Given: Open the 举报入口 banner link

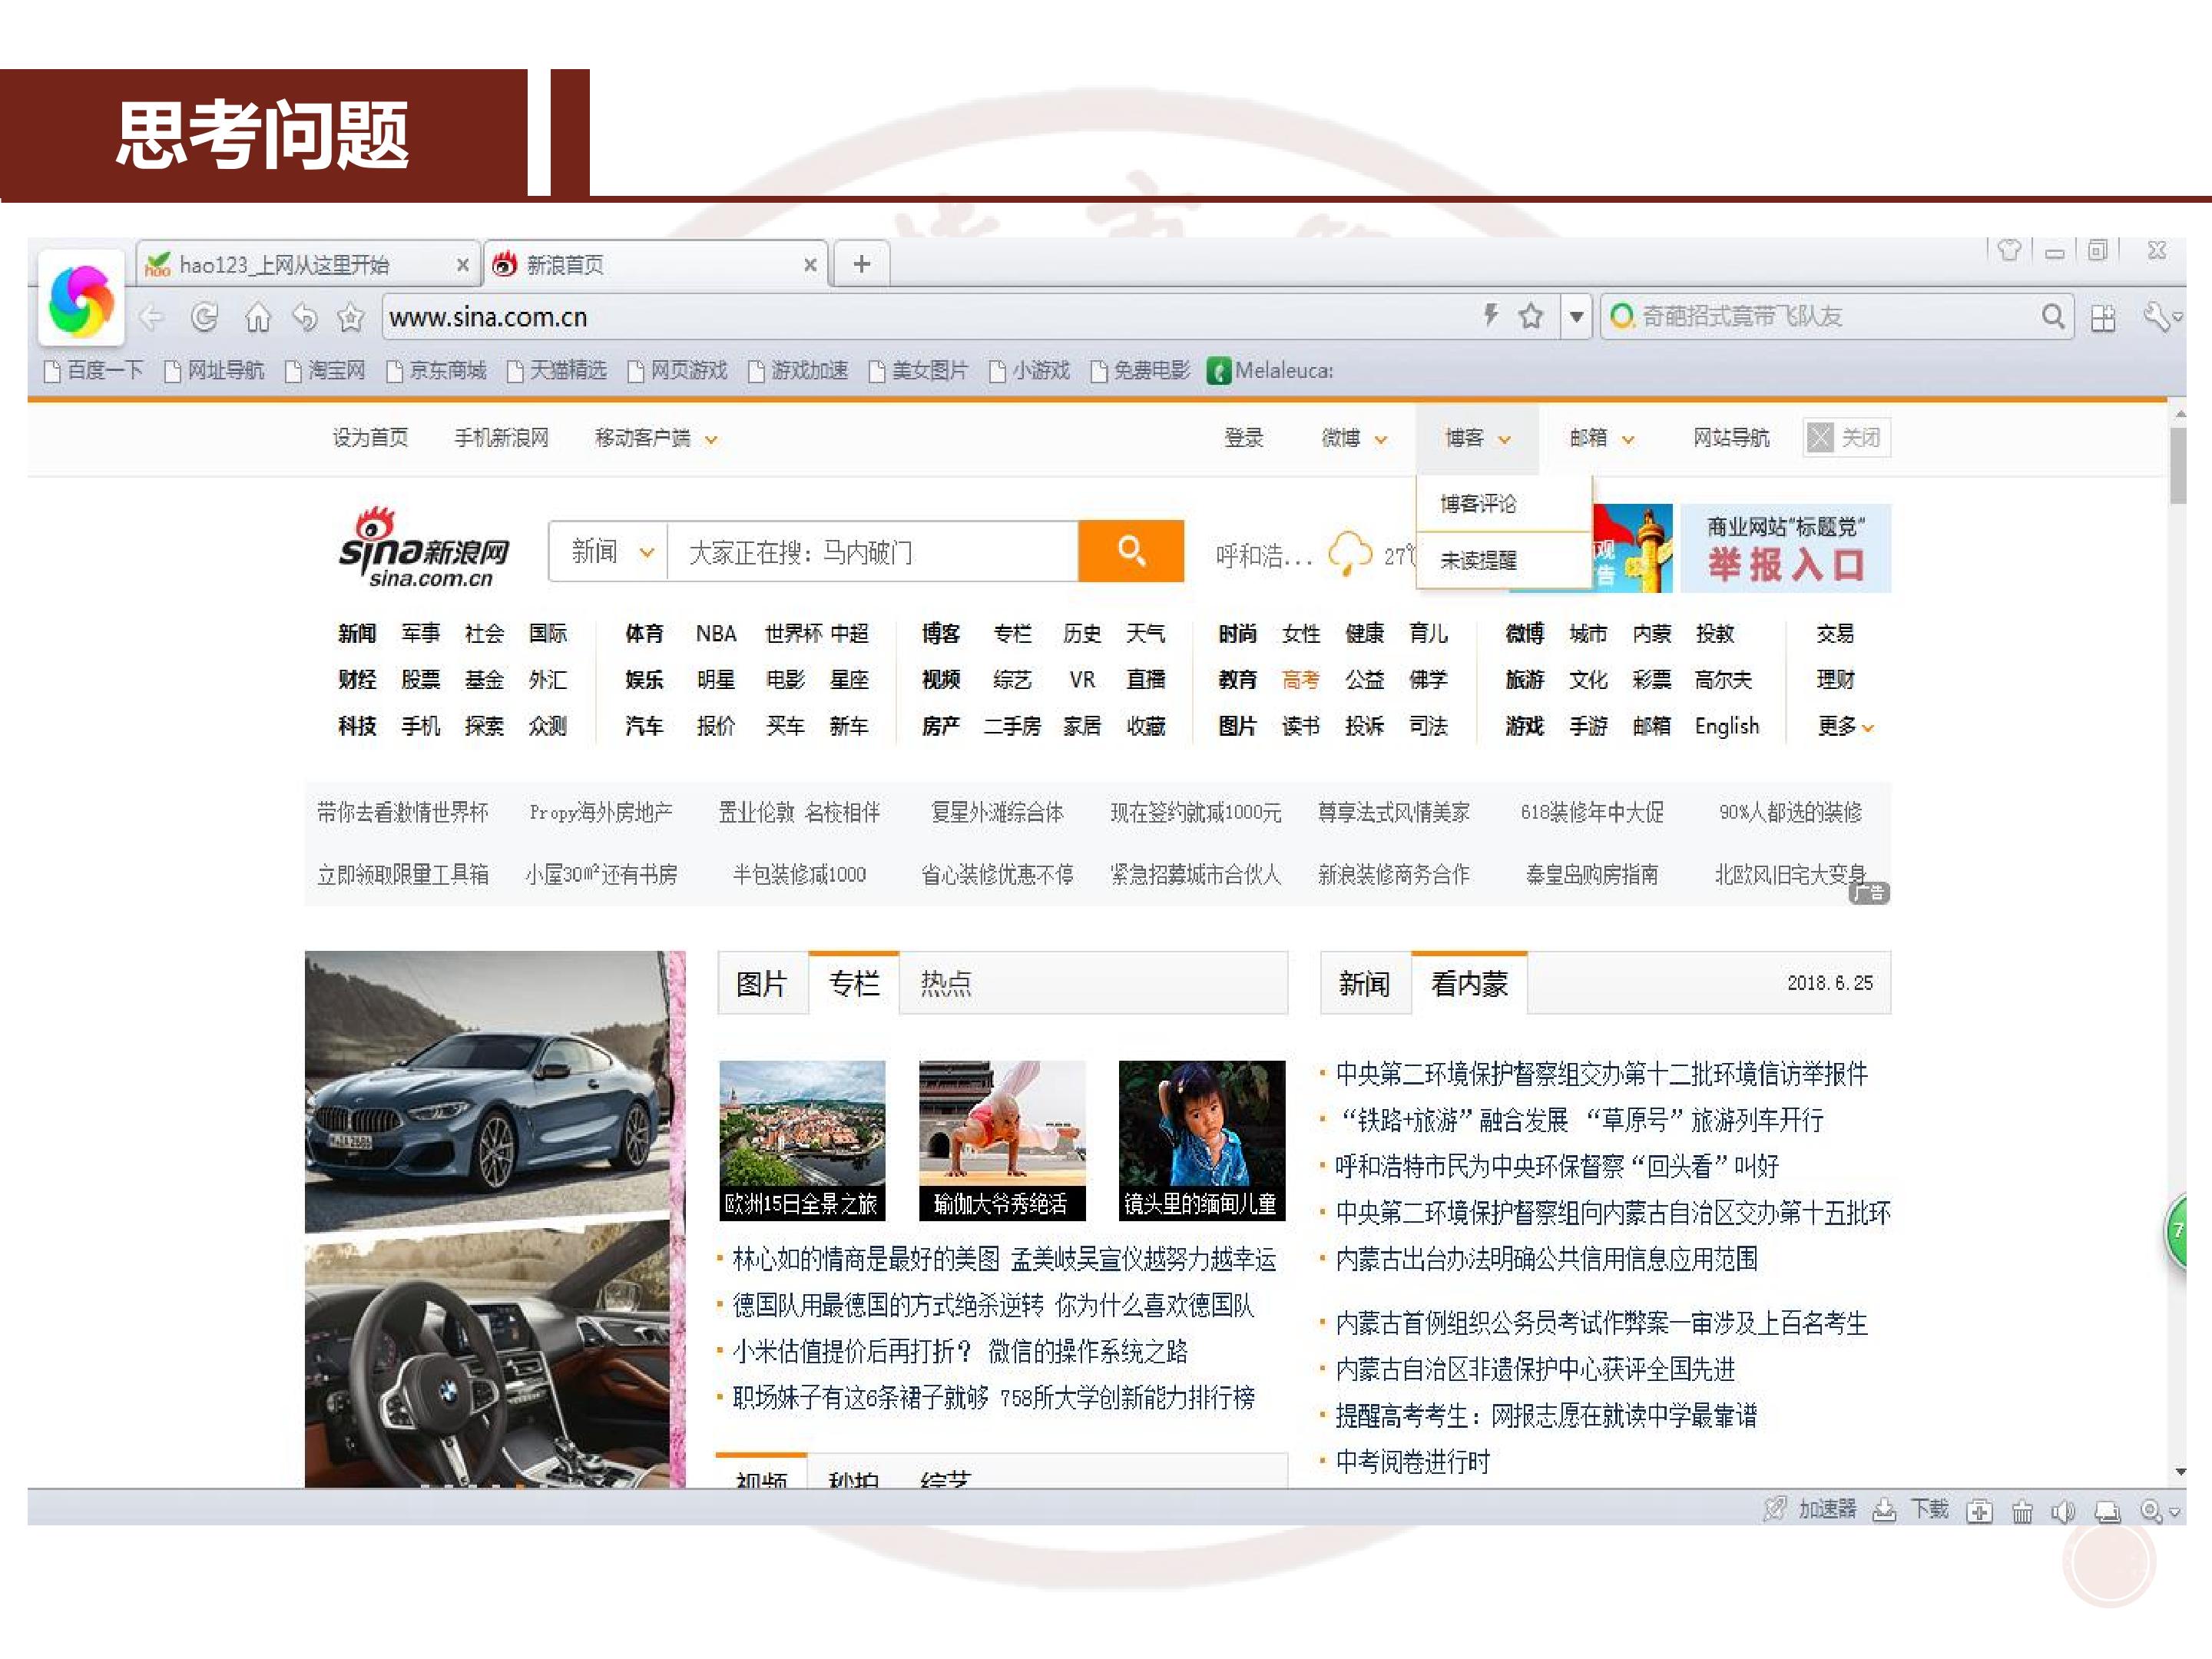Looking at the screenshot, I should (1785, 548).
